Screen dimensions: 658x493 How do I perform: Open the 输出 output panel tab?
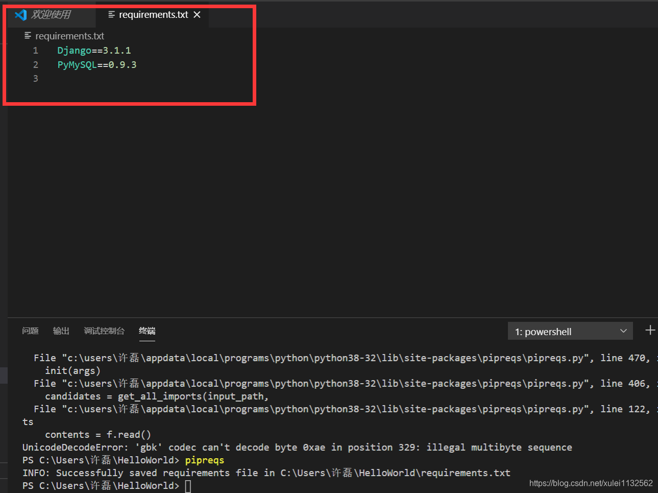tap(61, 331)
